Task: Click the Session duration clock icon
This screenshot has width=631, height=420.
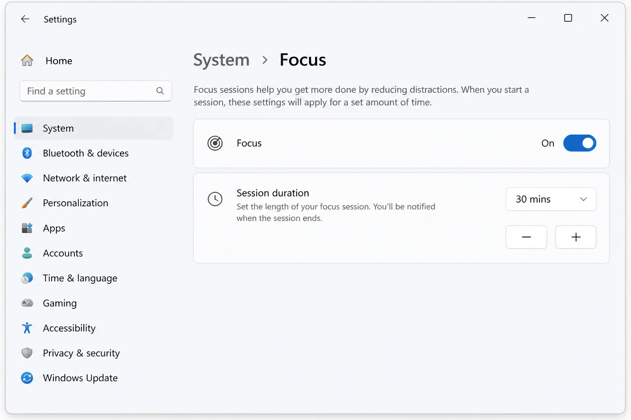Action: (215, 199)
